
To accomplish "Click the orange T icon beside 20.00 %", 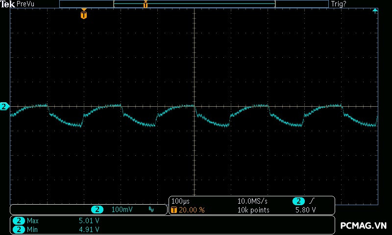I will click(x=174, y=210).
